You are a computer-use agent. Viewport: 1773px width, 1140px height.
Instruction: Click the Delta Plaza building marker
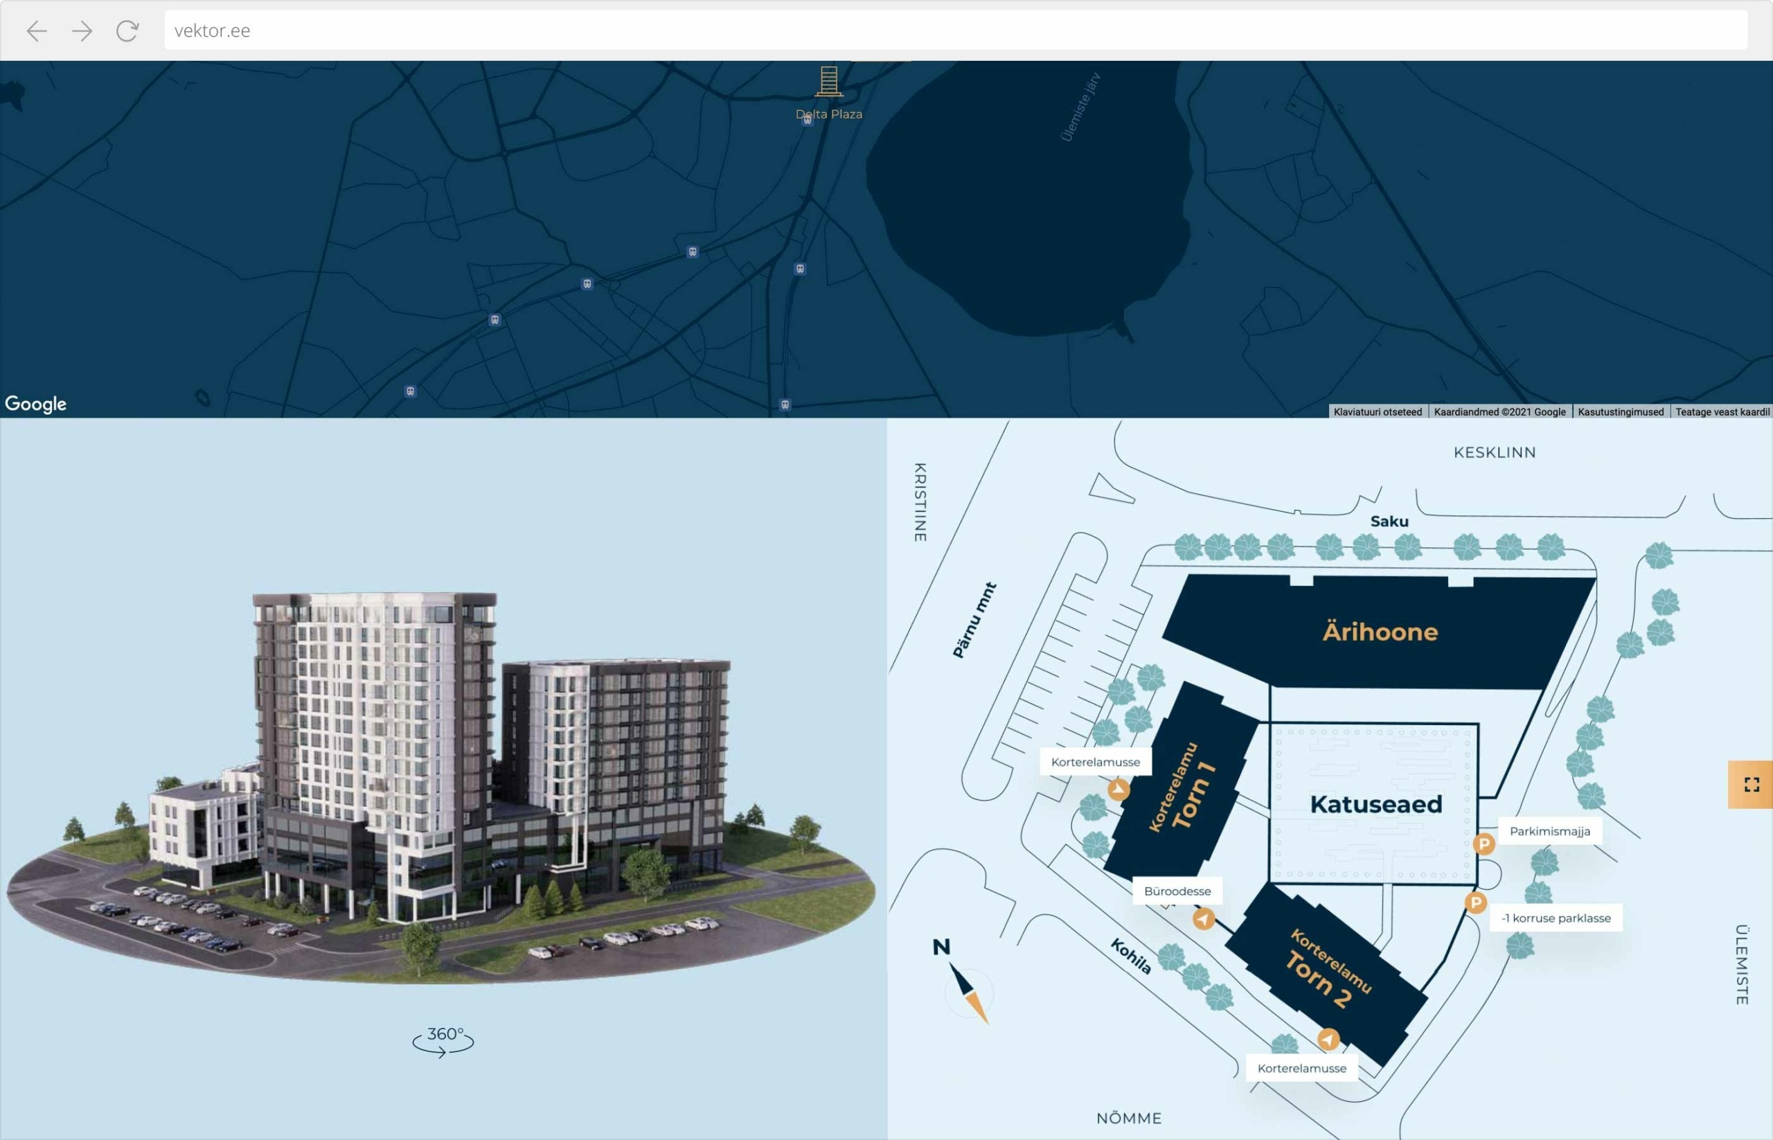pyautogui.click(x=828, y=82)
